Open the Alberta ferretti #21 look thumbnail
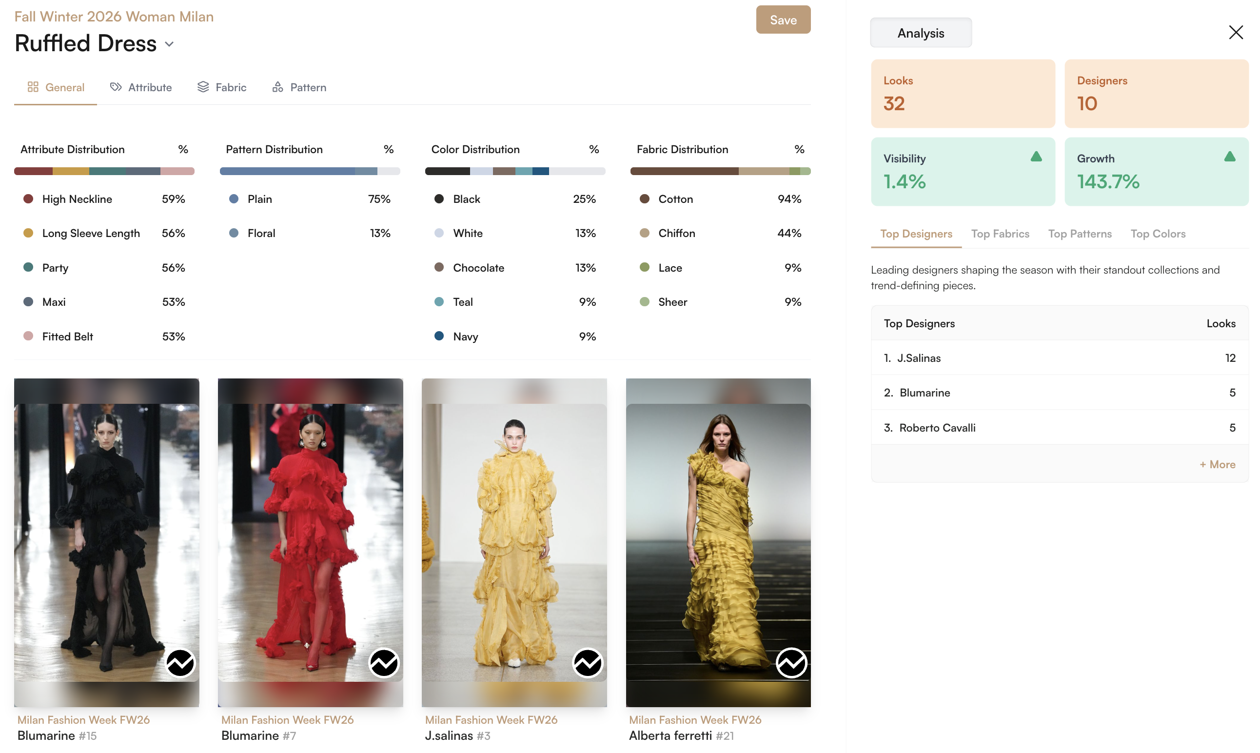This screenshot has width=1260, height=753. 718,542
